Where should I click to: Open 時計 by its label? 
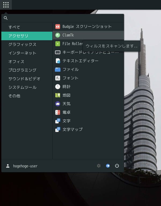(67, 87)
